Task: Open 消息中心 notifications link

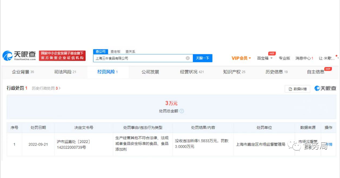Action: click(304, 58)
